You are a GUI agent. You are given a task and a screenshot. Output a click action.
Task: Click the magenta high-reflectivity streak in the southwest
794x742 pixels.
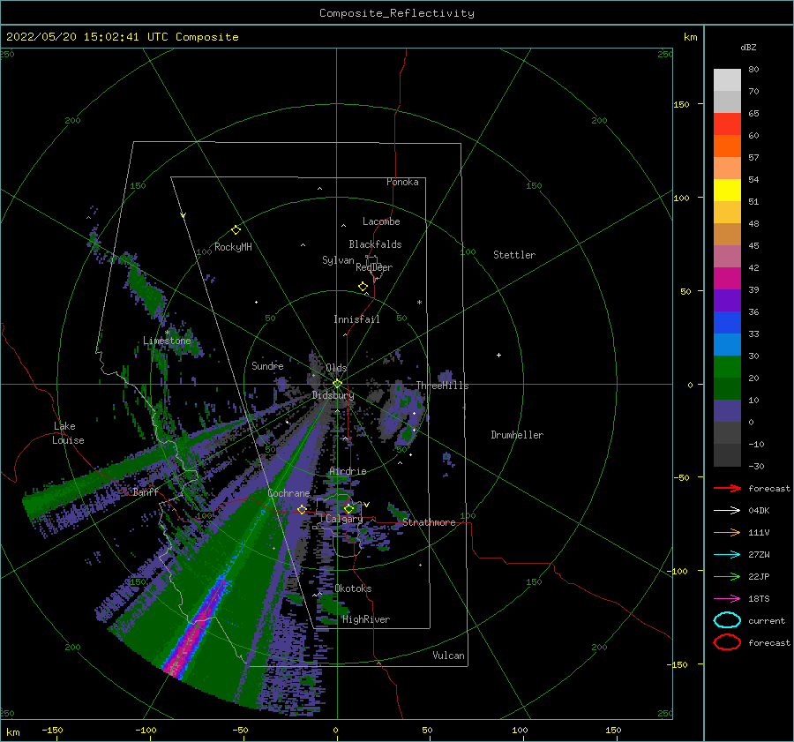[x=198, y=628]
